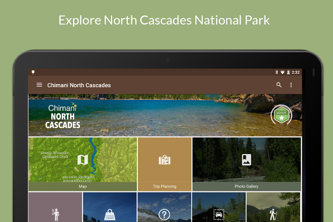This screenshot has width=333, height=222.
Task: Click the folded map icon
Action: tap(83, 160)
